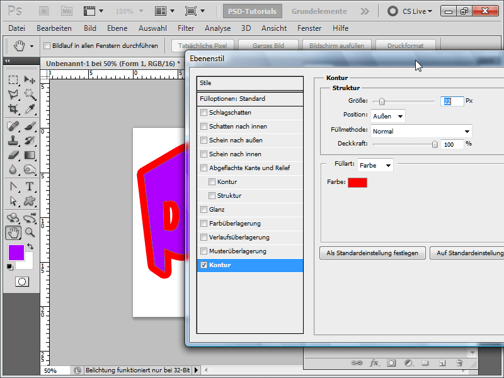Click Als Standardeinstellung festlegen button
Image resolution: width=504 pixels, height=378 pixels.
coord(372,253)
